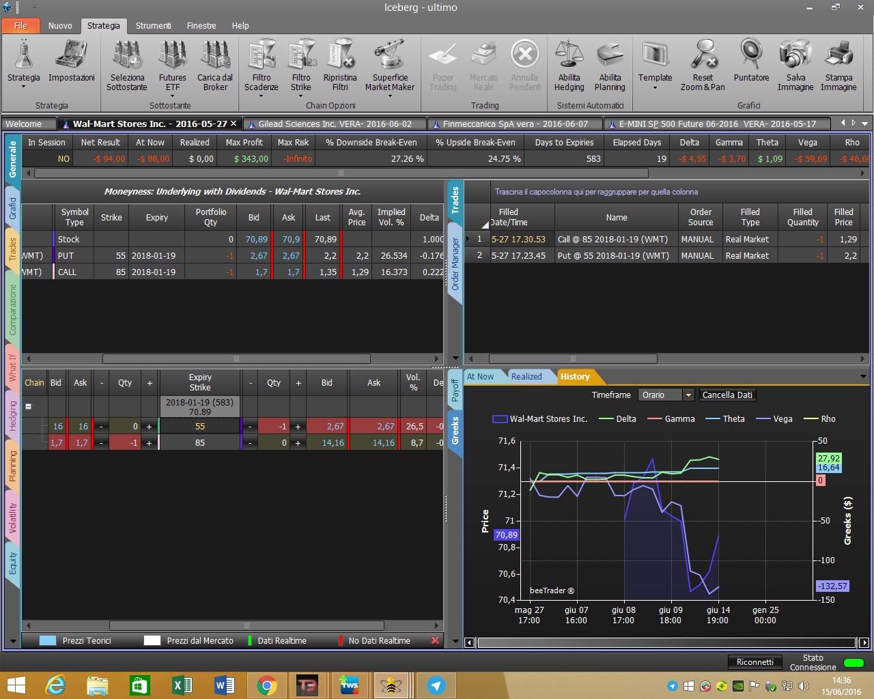This screenshot has width=874, height=699.
Task: Click the Impostazioni toolbox icon
Action: [71, 55]
